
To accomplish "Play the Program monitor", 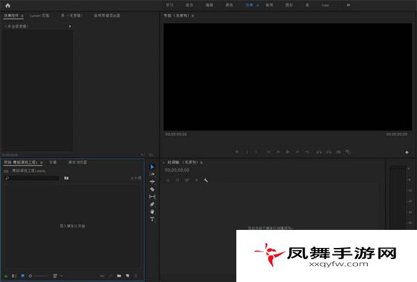I will click(x=288, y=151).
